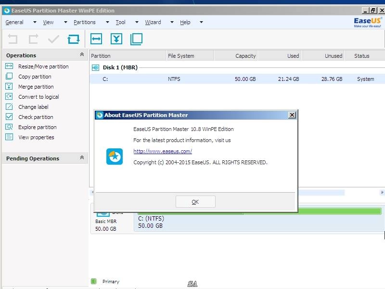Click the Status column header

click(365, 56)
